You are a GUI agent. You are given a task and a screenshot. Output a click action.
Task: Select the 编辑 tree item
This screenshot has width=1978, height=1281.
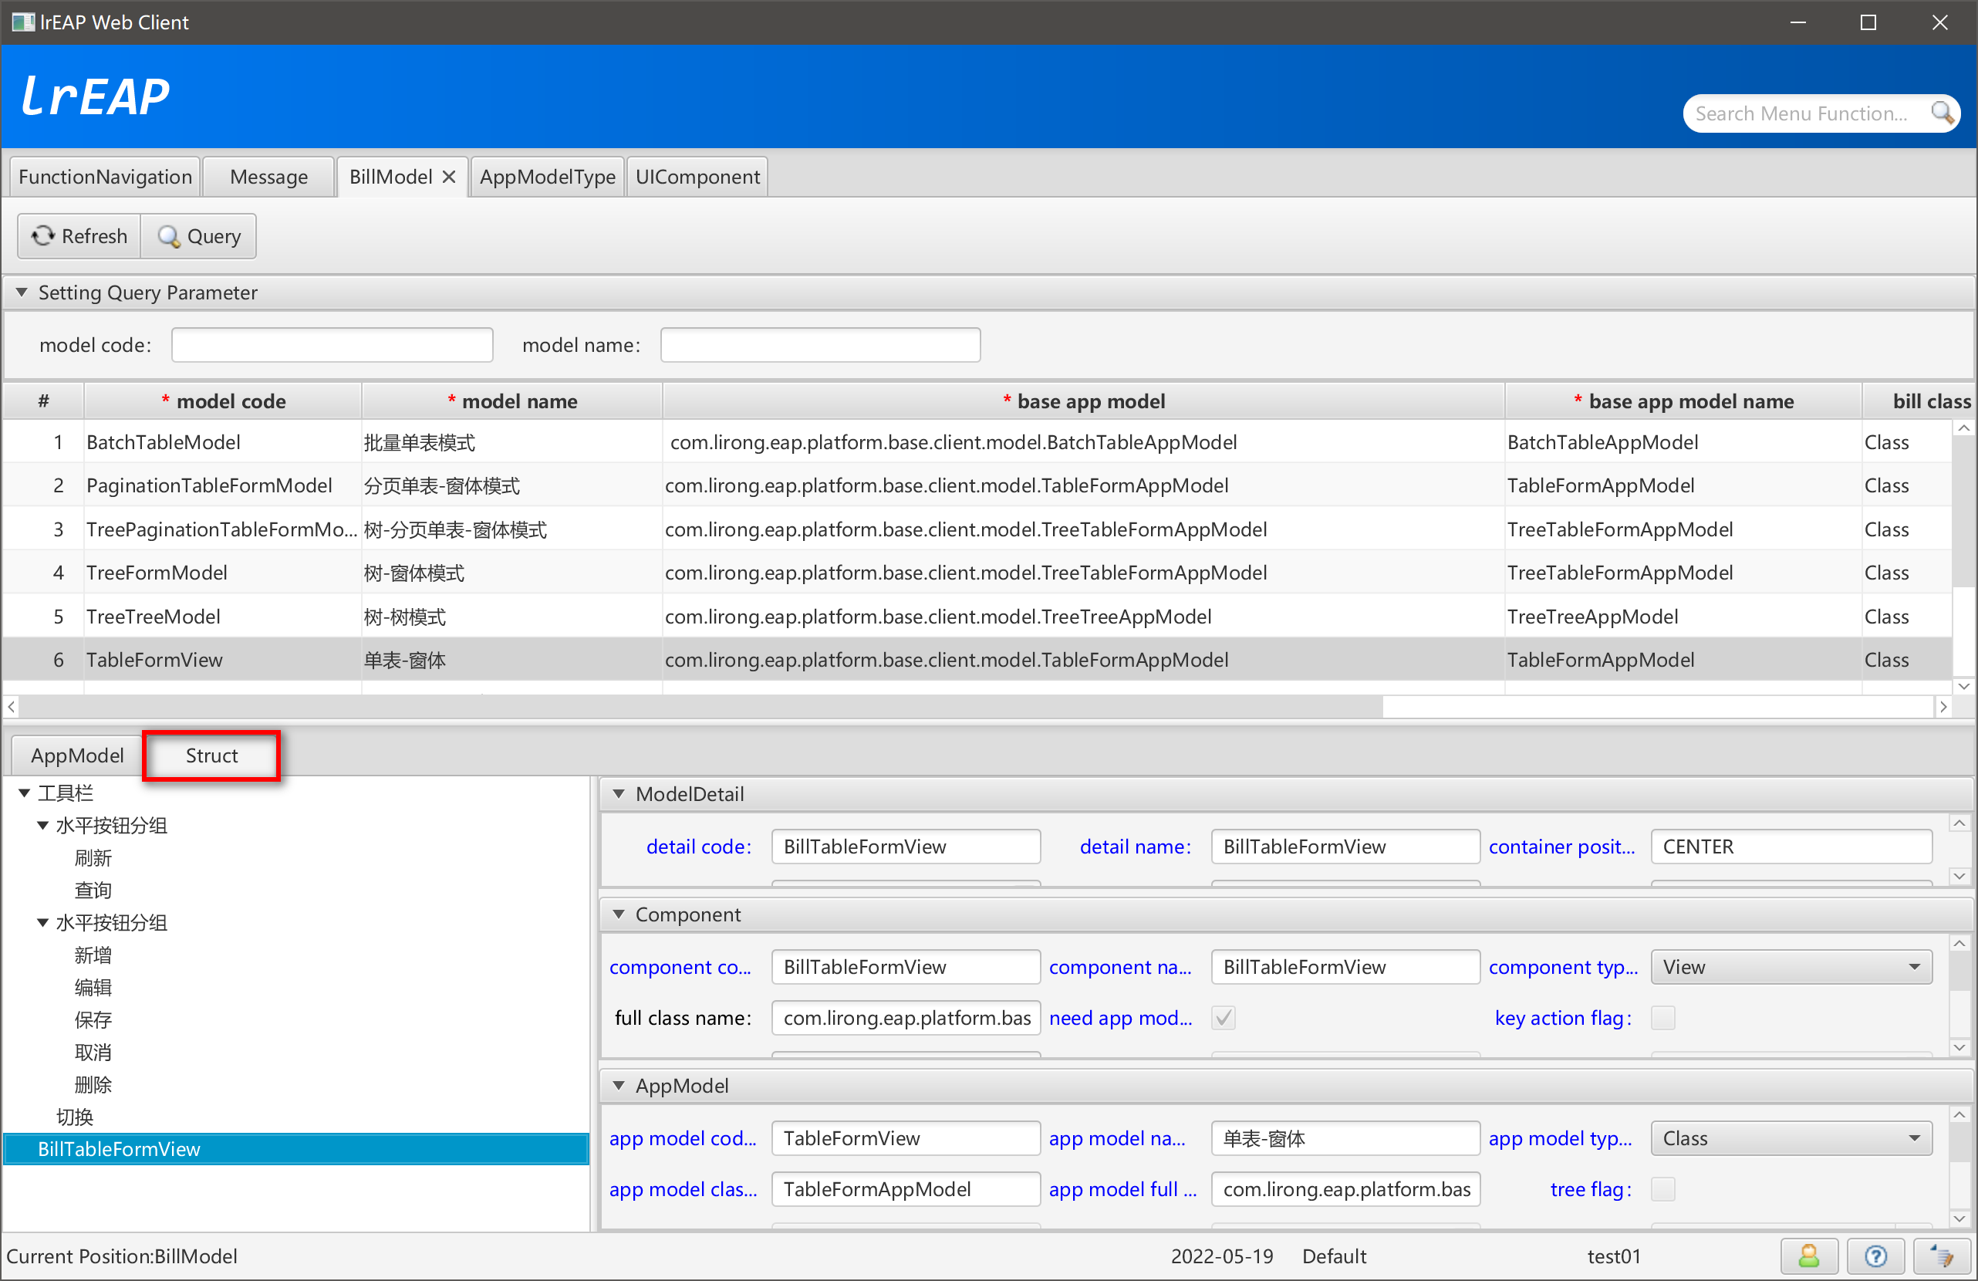(x=93, y=987)
